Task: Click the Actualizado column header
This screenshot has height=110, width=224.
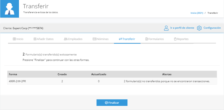Action: point(99,74)
